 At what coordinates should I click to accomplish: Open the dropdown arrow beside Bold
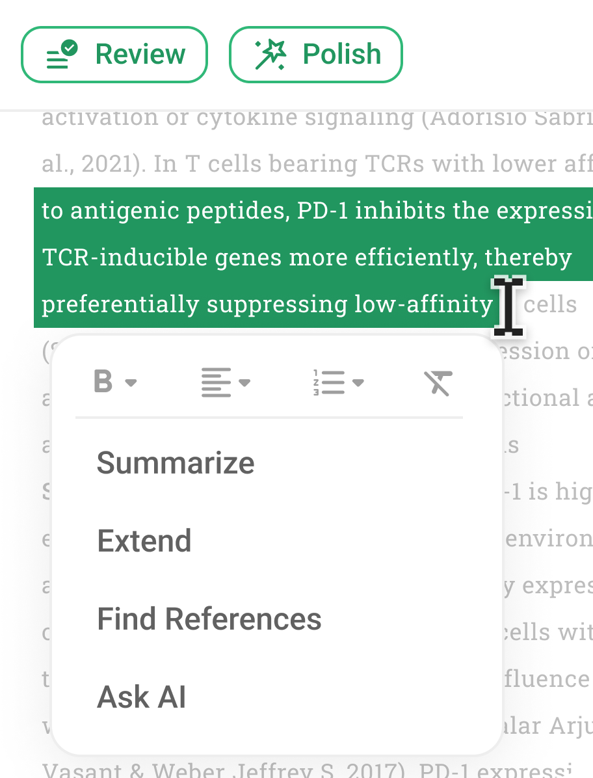131,382
